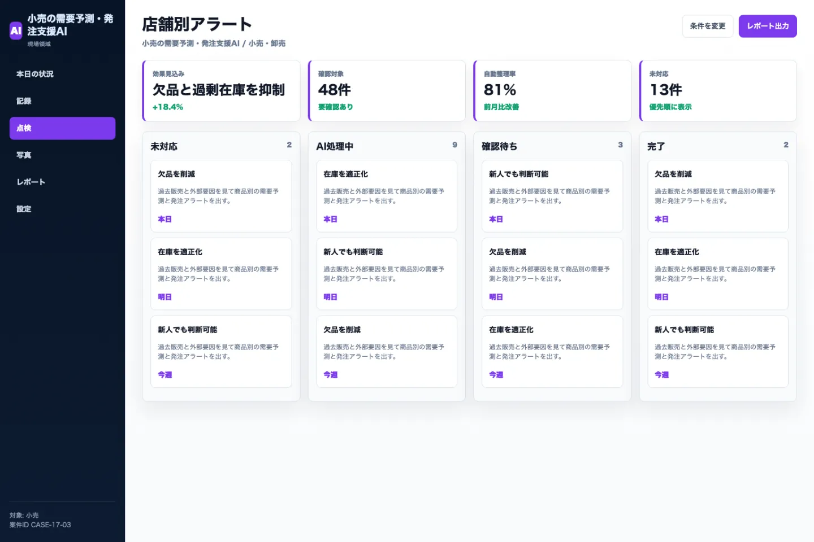Open 欠品を削減 card in 未対応 column

[x=221, y=196]
